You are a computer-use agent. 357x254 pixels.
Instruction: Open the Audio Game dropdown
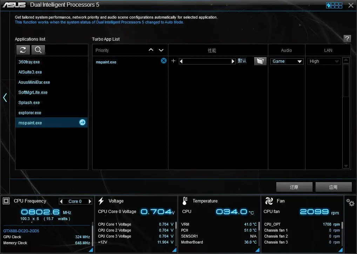(x=287, y=61)
